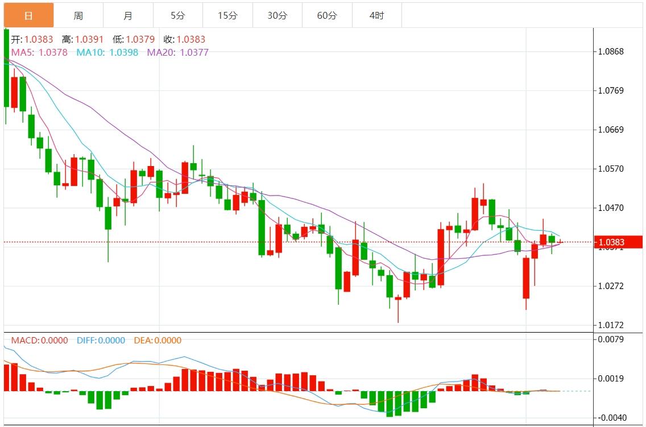Switch to the 周 weekly tab
This screenshot has height=427, width=646.
tap(78, 15)
